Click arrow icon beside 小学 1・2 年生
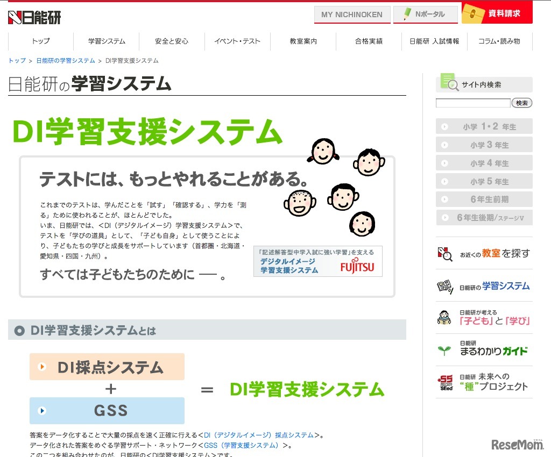Viewport: 551px width, 457px height. [444, 127]
